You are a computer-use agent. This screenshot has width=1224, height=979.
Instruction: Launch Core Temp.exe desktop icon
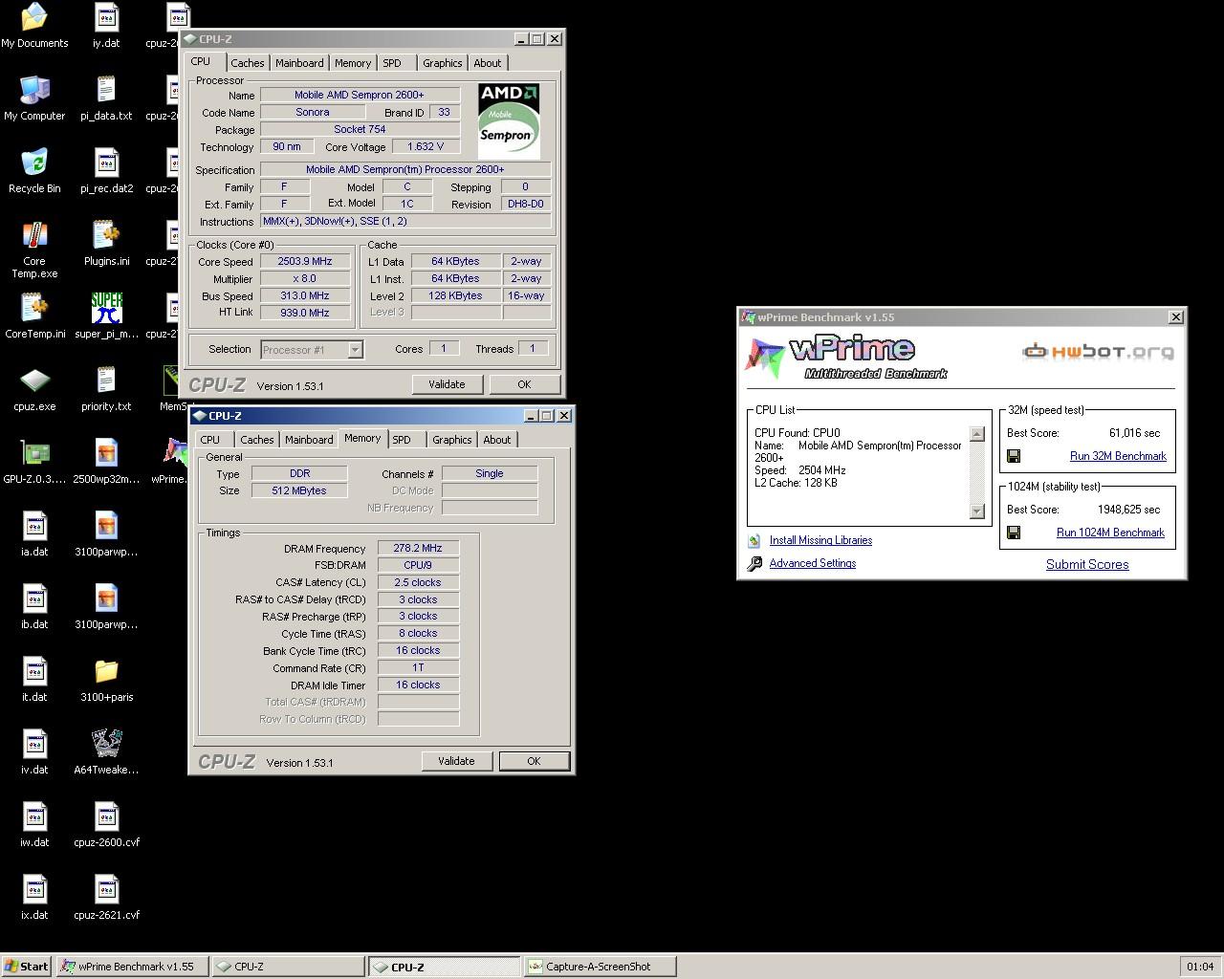(34, 249)
